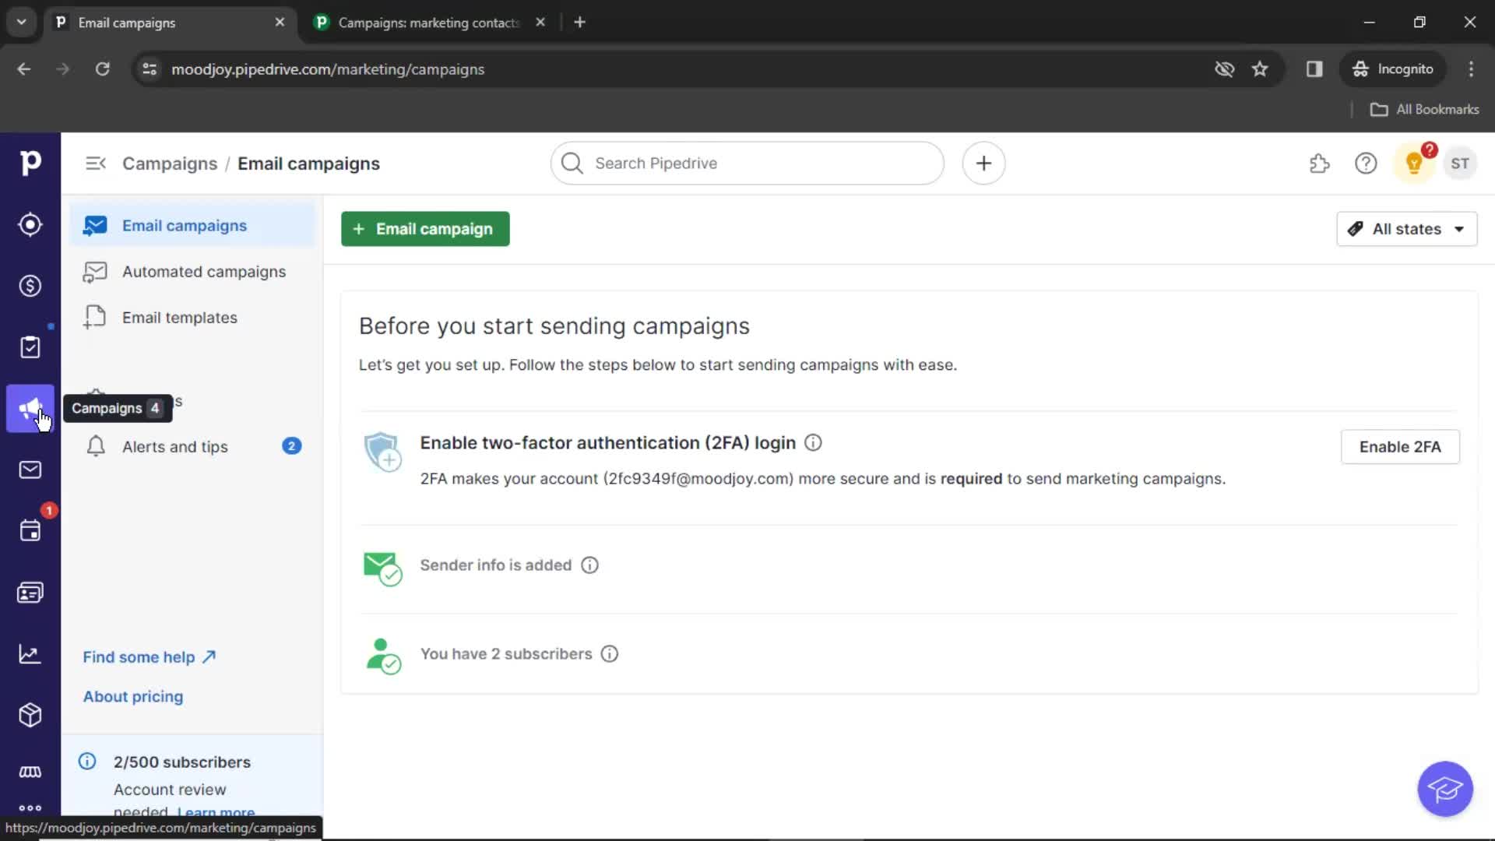Viewport: 1495px width, 841px height.
Task: Open All Bookmarks folder
Action: 1425,110
